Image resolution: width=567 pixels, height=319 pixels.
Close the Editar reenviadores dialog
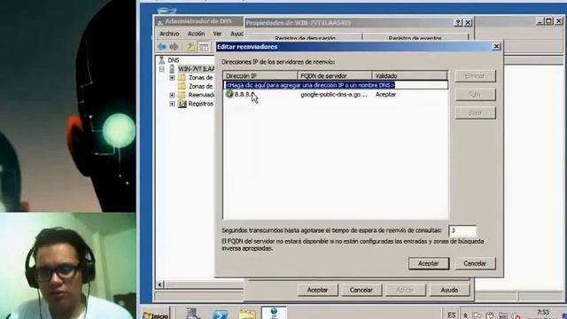click(496, 46)
